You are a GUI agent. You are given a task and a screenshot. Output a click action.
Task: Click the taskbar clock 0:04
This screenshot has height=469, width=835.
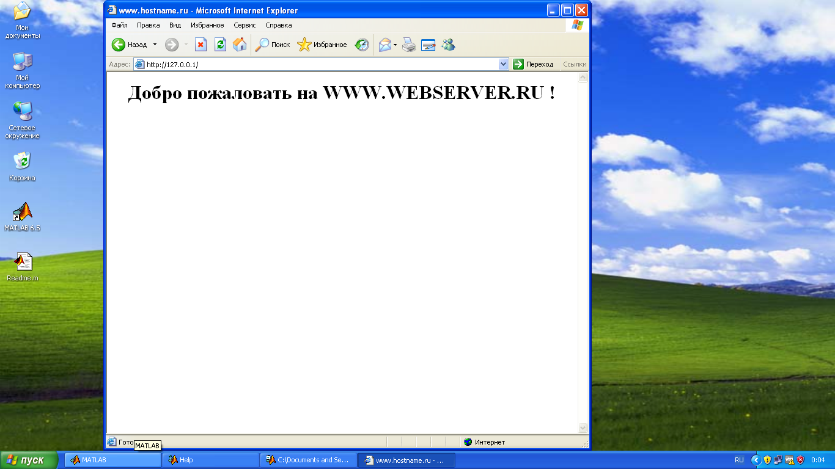point(818,460)
